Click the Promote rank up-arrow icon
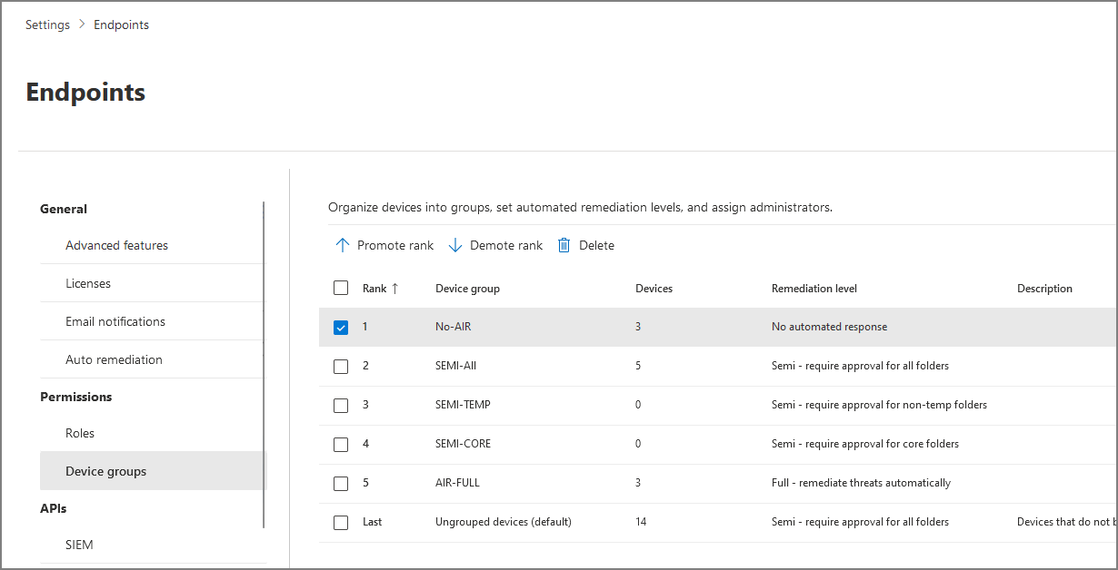Image resolution: width=1118 pixels, height=570 pixels. (342, 245)
